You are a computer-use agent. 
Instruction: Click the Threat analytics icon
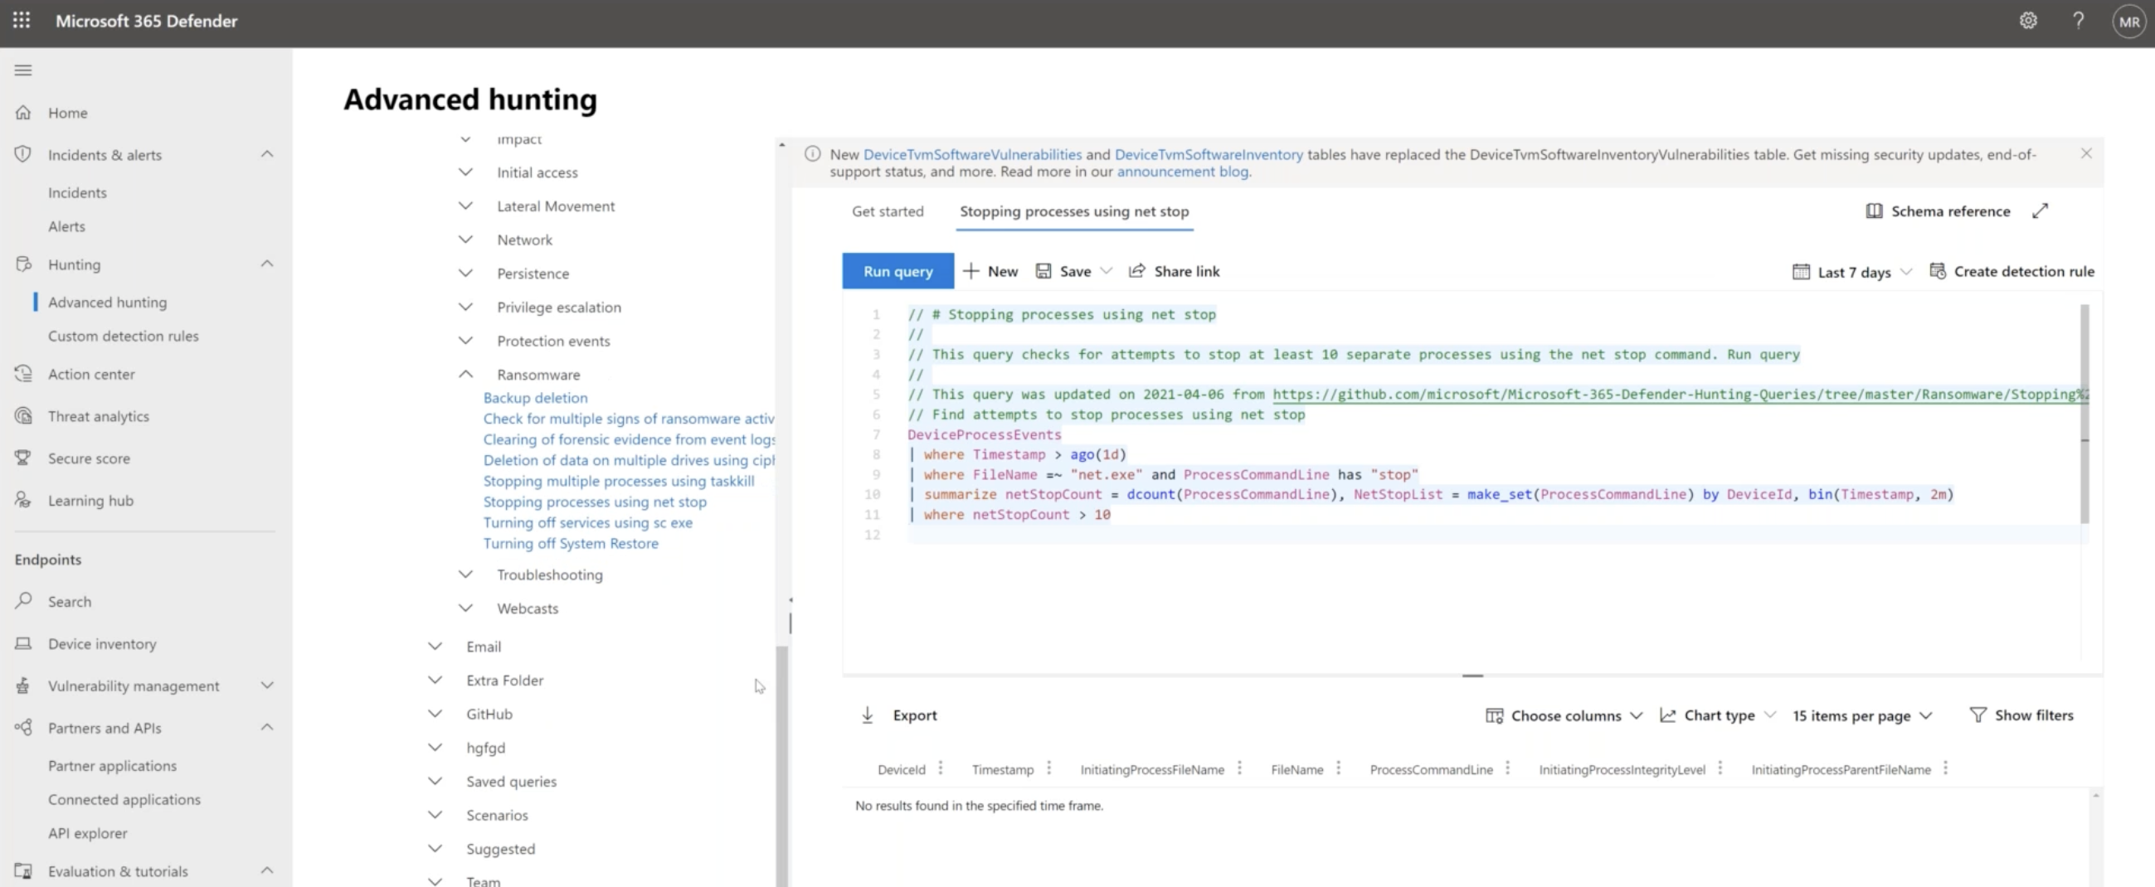tap(23, 415)
